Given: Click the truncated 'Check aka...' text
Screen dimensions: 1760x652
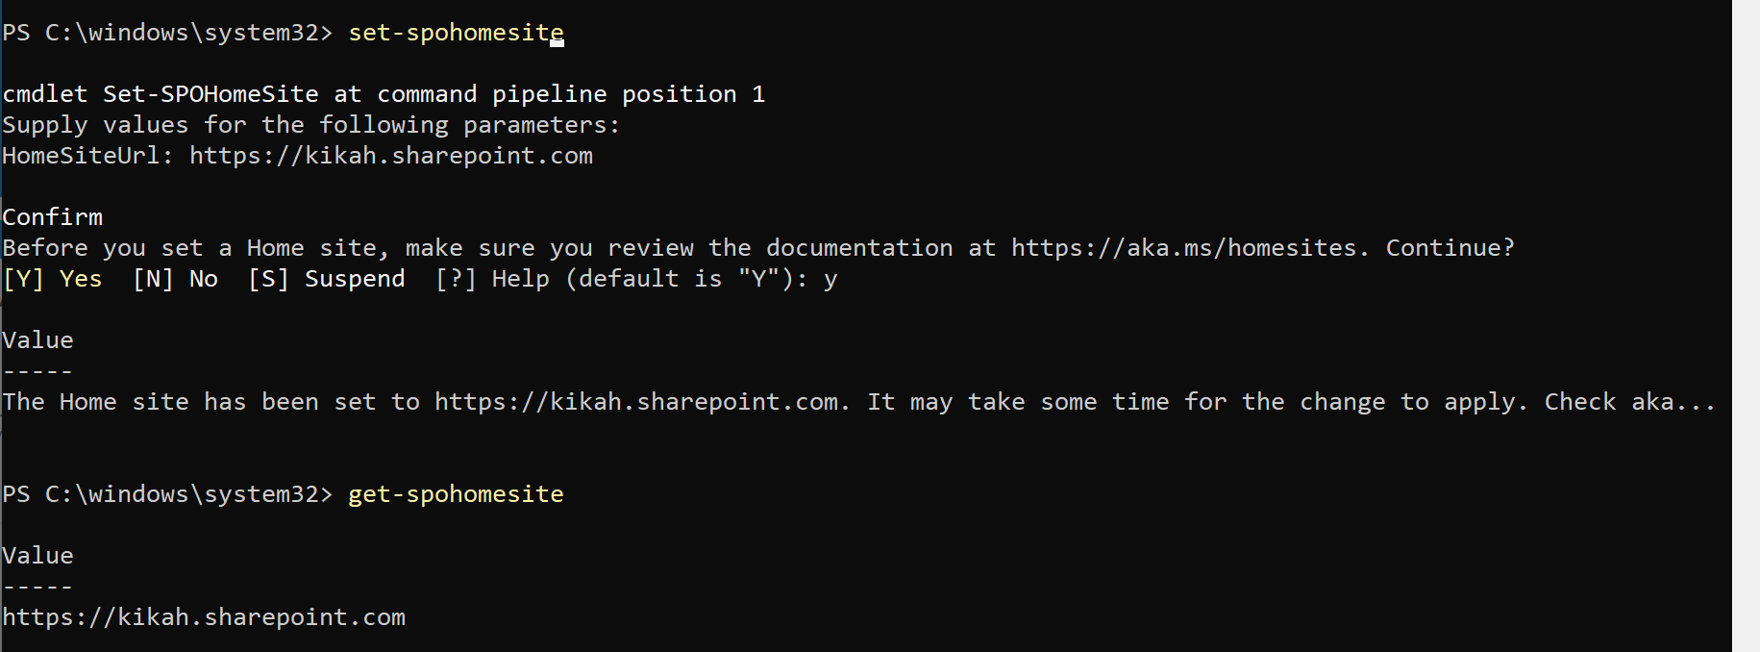Looking at the screenshot, I should (x=1630, y=402).
